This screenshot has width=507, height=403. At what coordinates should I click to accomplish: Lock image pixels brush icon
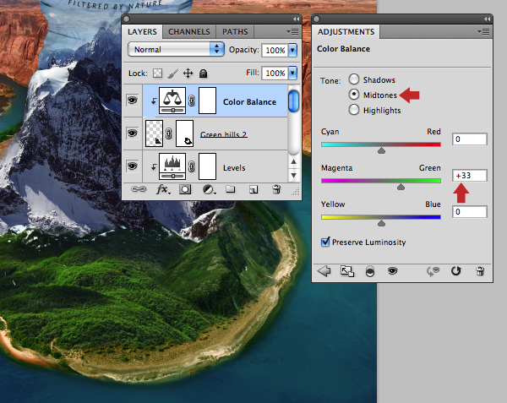[172, 74]
